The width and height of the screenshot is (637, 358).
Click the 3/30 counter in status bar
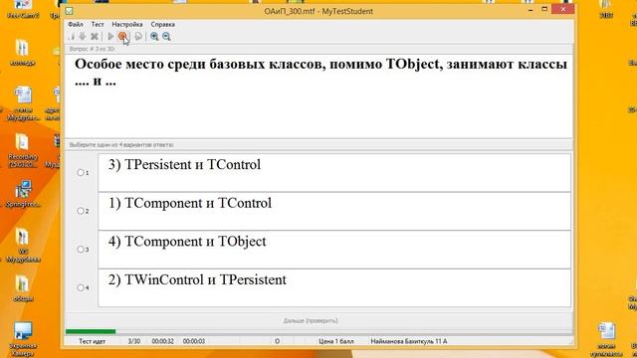pos(134,341)
